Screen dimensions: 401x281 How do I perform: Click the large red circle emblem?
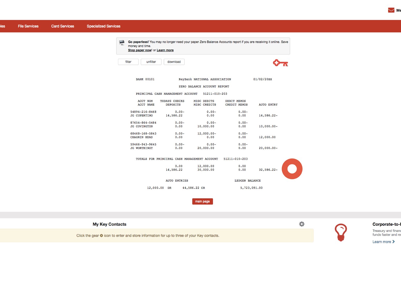(292, 169)
